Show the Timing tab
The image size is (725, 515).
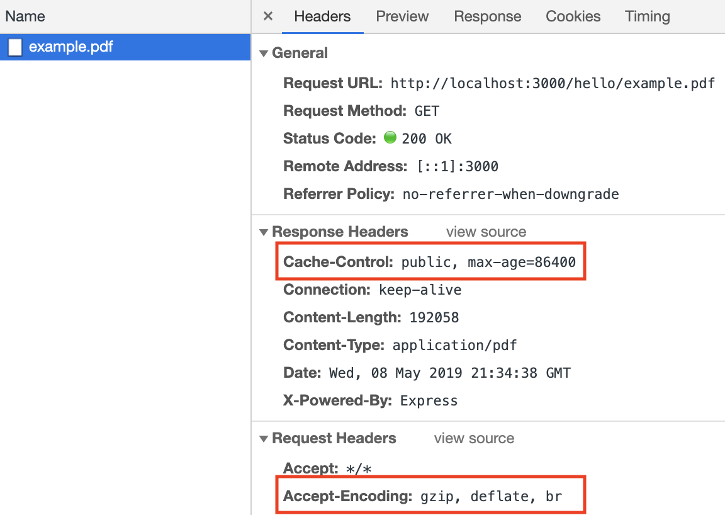[x=647, y=16]
